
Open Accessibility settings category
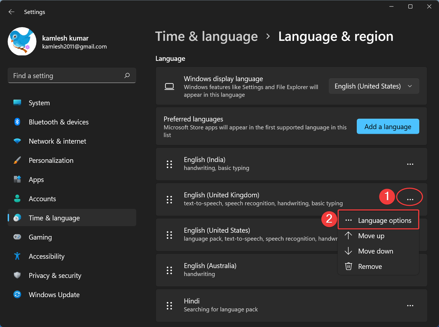(72, 256)
